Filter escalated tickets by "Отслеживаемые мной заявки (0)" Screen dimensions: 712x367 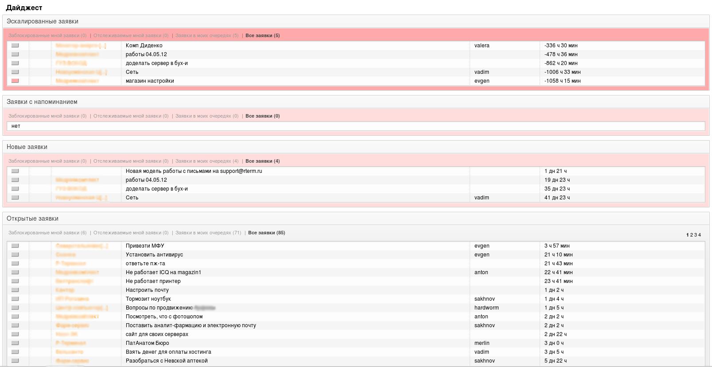click(x=131, y=36)
